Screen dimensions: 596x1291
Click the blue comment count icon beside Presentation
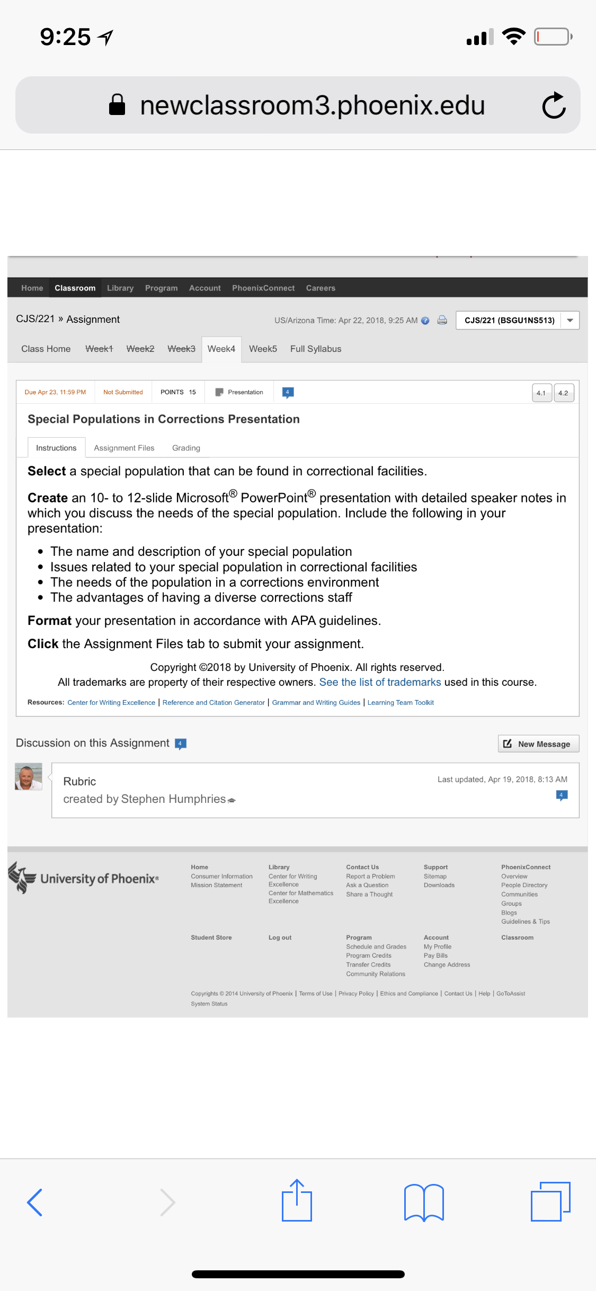(x=288, y=392)
